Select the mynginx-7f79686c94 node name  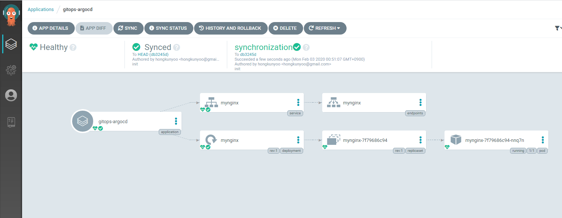[365, 140]
